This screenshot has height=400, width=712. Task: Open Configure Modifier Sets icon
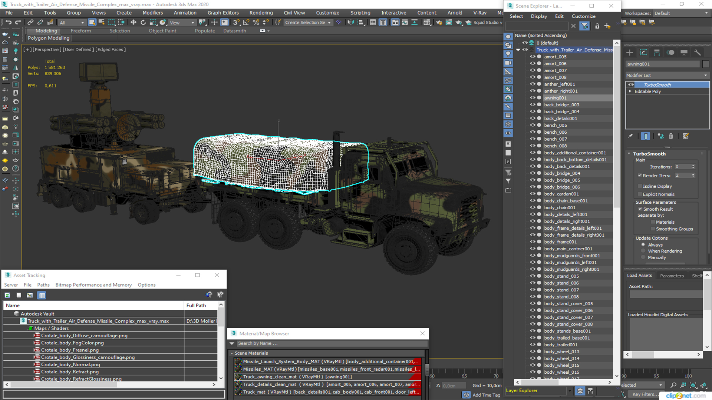point(686,136)
